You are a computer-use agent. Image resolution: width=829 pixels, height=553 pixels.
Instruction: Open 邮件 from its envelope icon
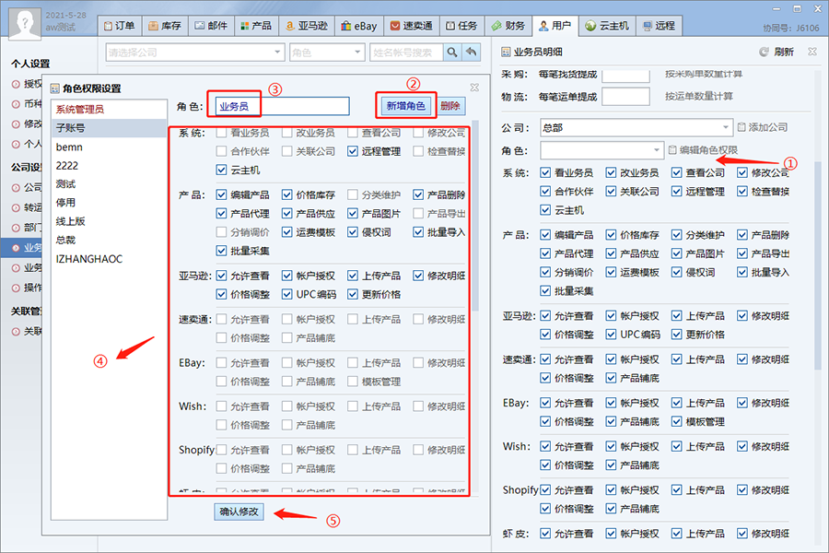200,26
